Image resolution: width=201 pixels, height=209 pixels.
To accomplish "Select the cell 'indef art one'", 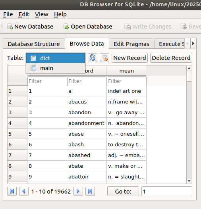I will pos(127,91).
